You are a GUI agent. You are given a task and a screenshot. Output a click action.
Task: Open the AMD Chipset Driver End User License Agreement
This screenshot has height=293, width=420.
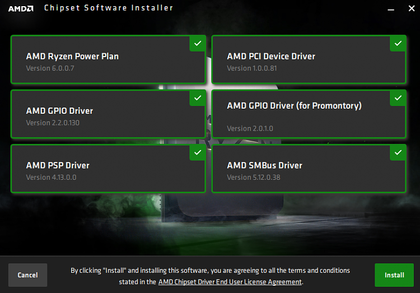[x=230, y=282]
